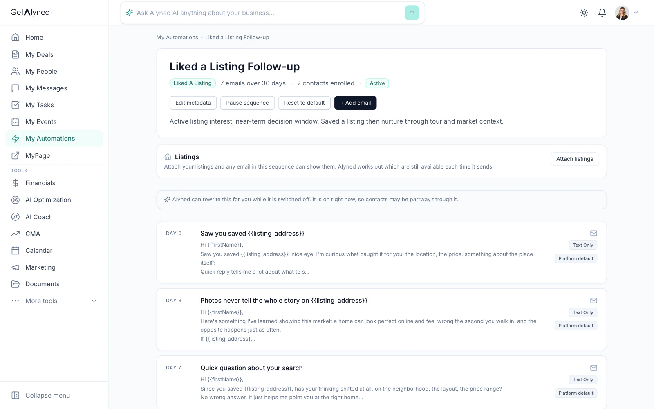Viewport: 654px width, 409px height.
Task: Open the notifications bell
Action: [x=602, y=13]
